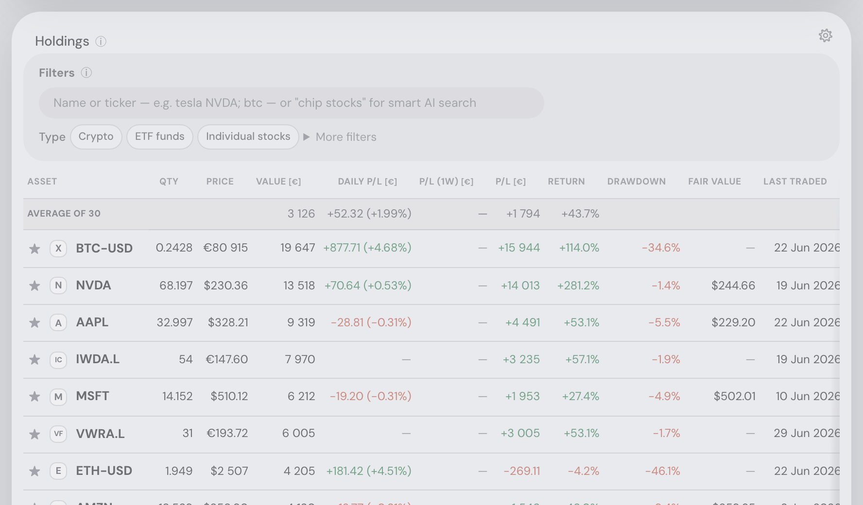The height and width of the screenshot is (505, 863).
Task: Sort by the LAST TRADED column header
Action: [x=795, y=182]
